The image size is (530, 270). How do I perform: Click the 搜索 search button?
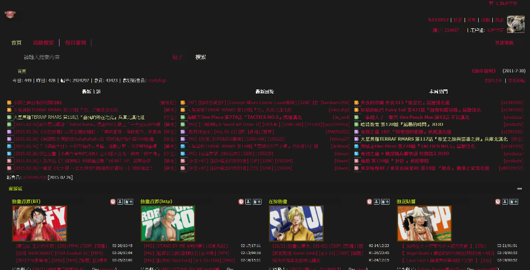[201, 57]
